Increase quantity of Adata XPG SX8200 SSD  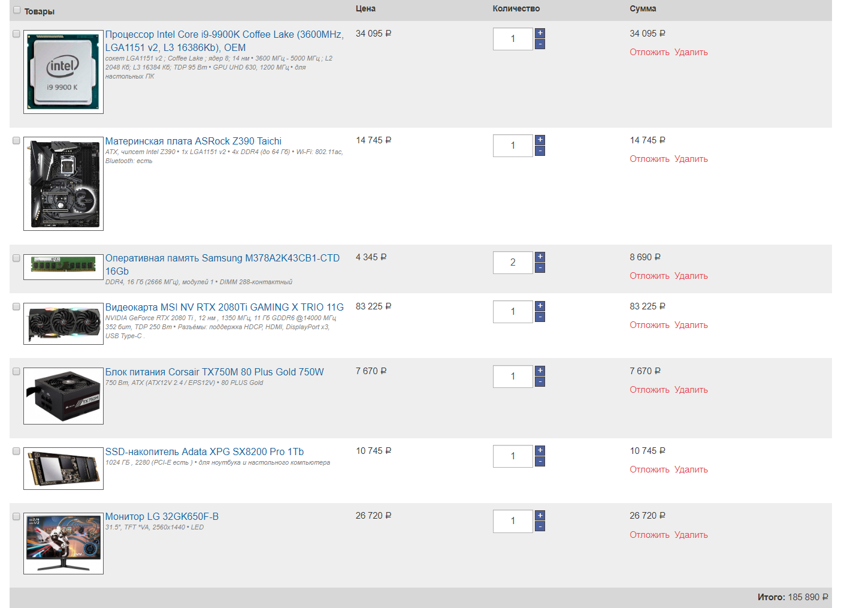[x=540, y=450]
